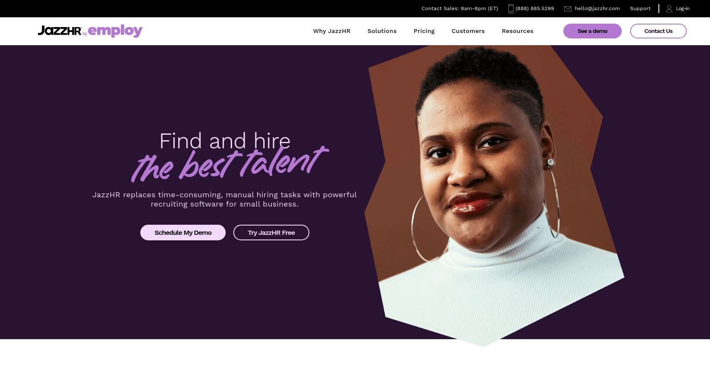
Task: Click the Log-in link text
Action: (x=683, y=8)
